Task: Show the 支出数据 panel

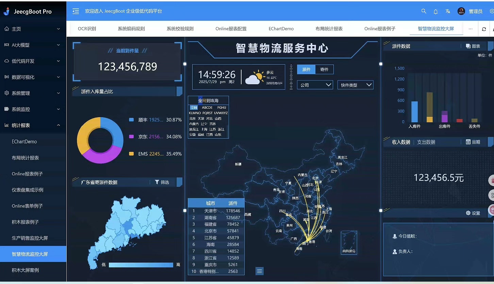Action: [x=426, y=142]
